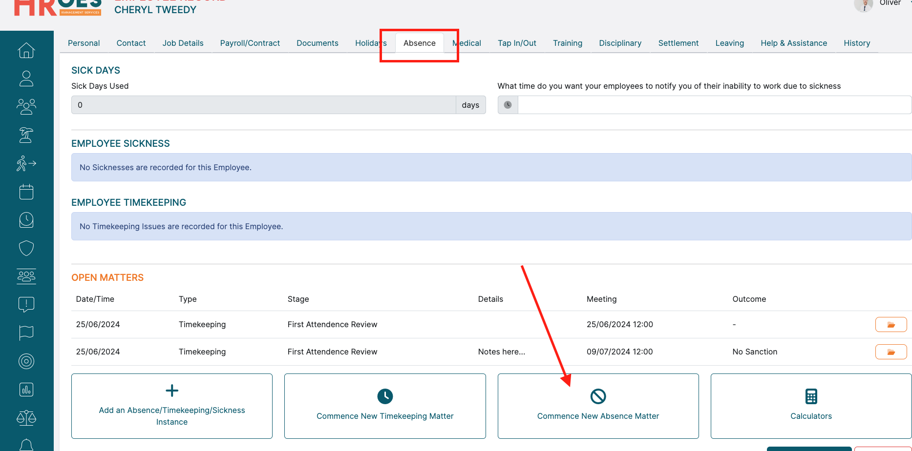
Task: Click the palm tree holiday sidebar icon
Action: click(x=26, y=135)
